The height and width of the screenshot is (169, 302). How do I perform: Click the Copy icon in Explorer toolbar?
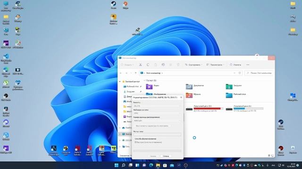pyautogui.click(x=148, y=65)
